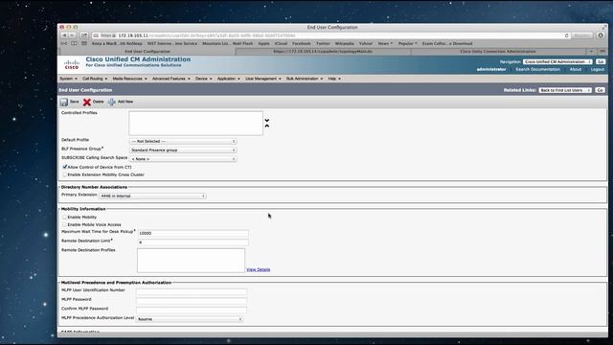The width and height of the screenshot is (613, 345).
Task: Open the User Management menu
Action: [263, 79]
